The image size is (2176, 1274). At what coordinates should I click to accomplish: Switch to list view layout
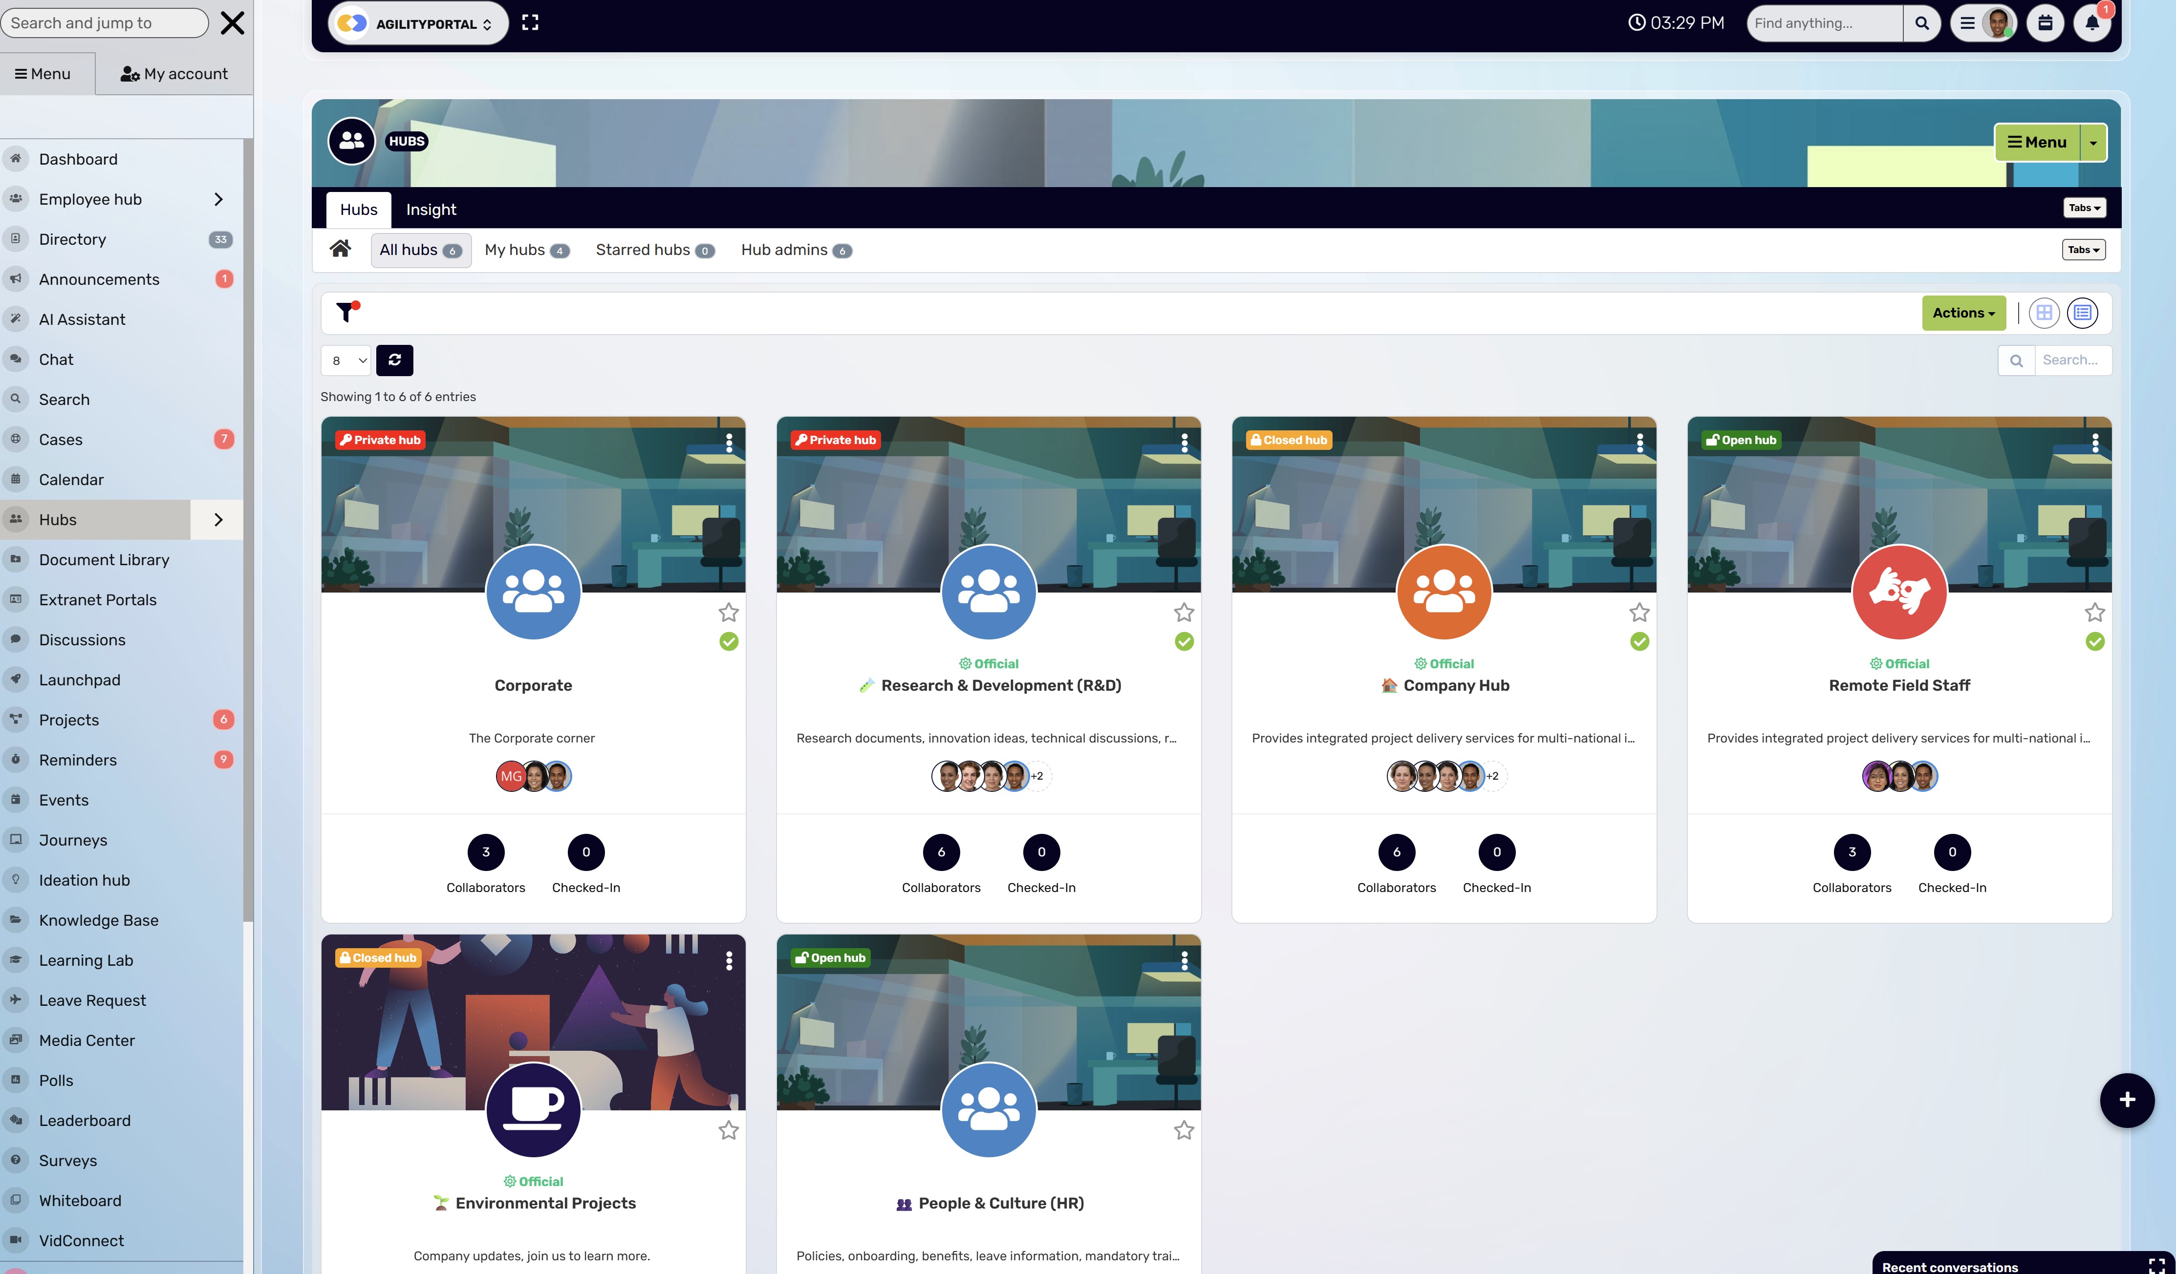(x=2082, y=313)
